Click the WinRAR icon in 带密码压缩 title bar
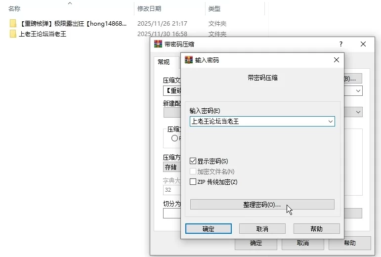 [158, 44]
